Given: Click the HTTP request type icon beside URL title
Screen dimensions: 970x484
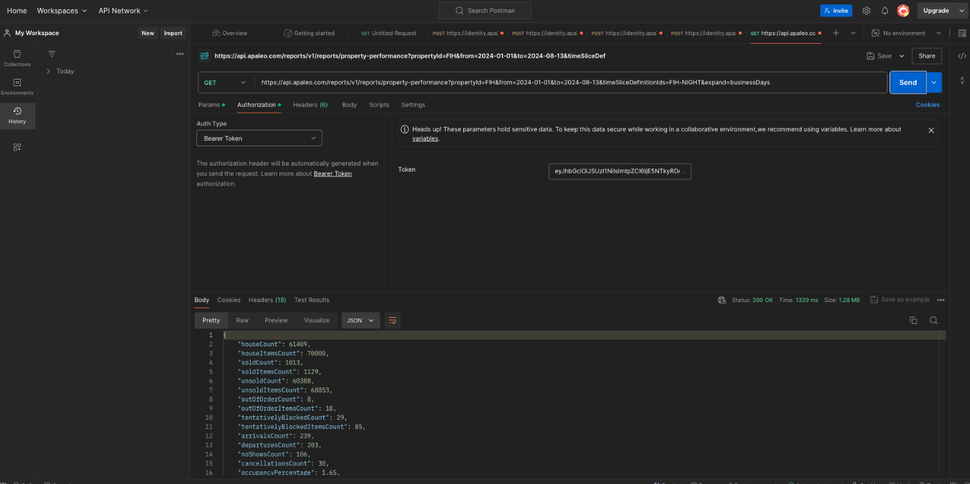Looking at the screenshot, I should [x=204, y=56].
